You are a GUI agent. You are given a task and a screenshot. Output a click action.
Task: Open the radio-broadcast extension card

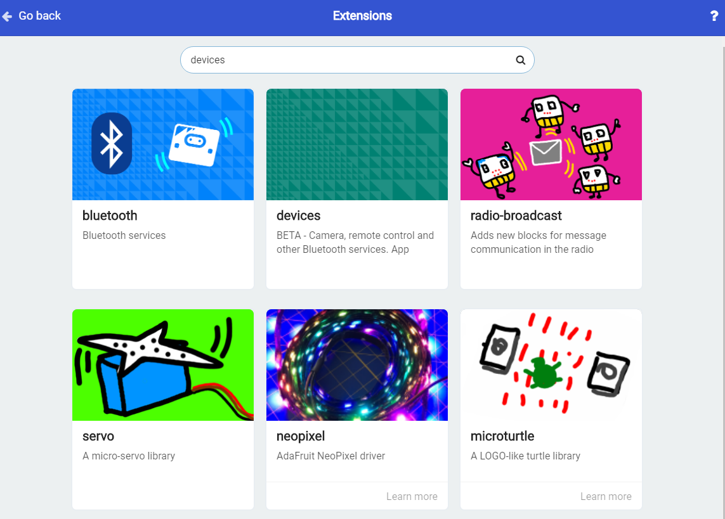click(x=551, y=188)
